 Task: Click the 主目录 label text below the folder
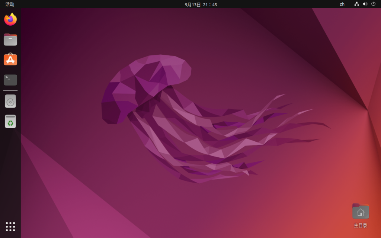point(360,225)
